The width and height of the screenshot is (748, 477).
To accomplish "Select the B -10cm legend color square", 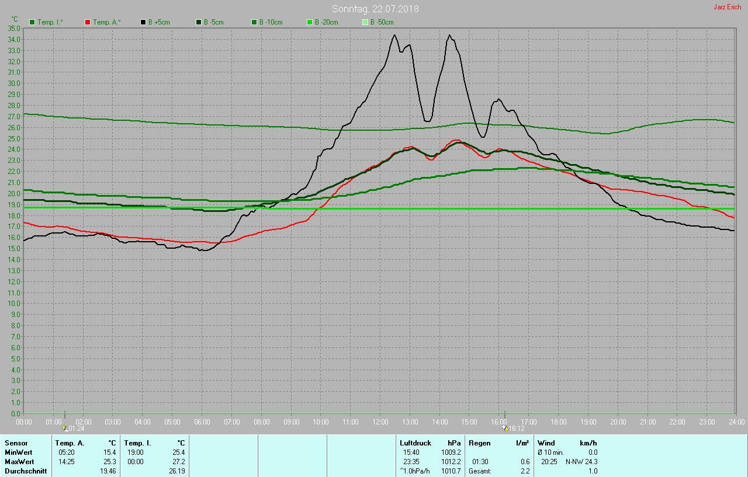I will click(254, 22).
